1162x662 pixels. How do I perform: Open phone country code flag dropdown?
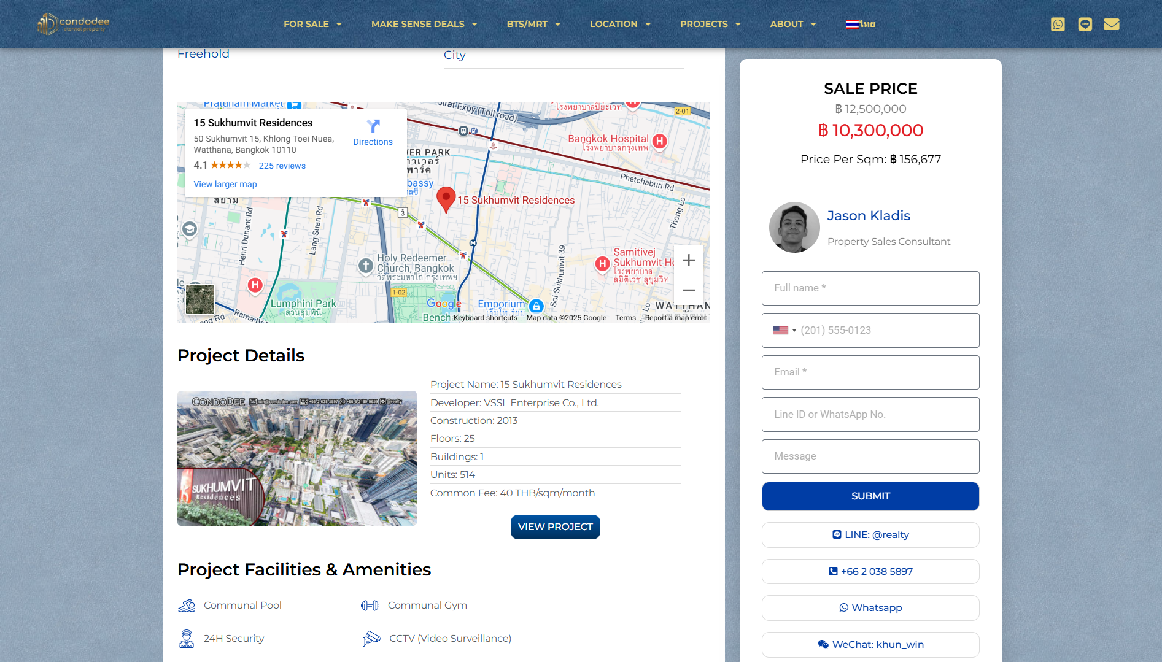(x=784, y=331)
